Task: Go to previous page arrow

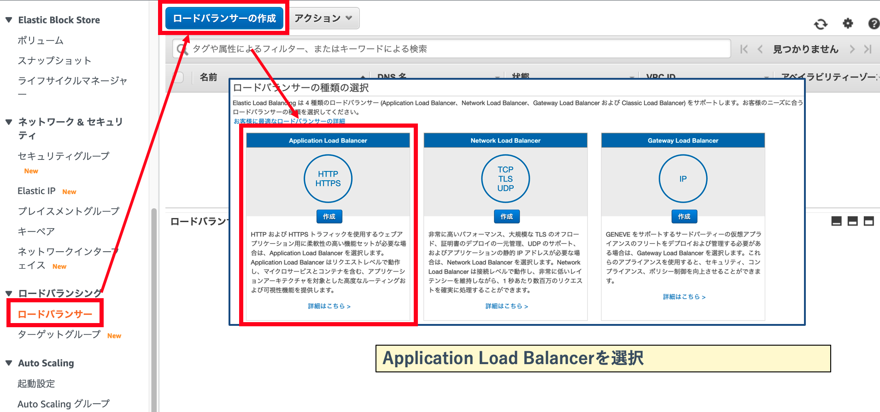Action: click(760, 49)
